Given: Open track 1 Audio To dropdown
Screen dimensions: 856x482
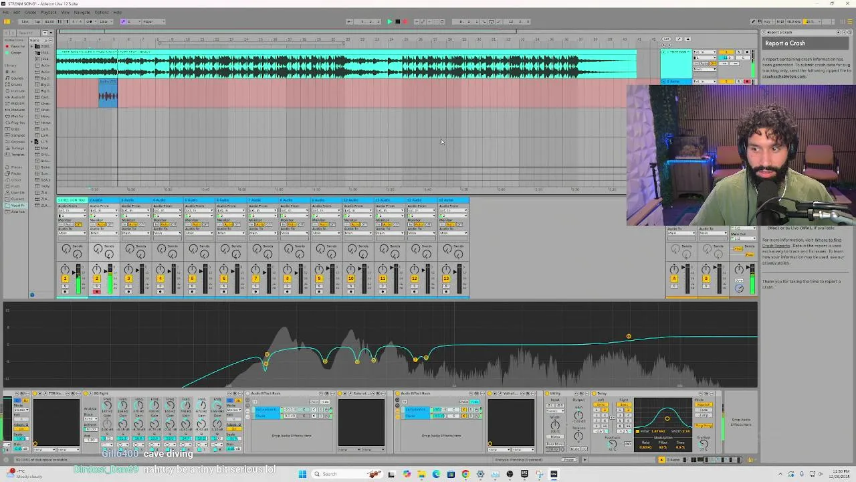Looking at the screenshot, I should 72,233.
